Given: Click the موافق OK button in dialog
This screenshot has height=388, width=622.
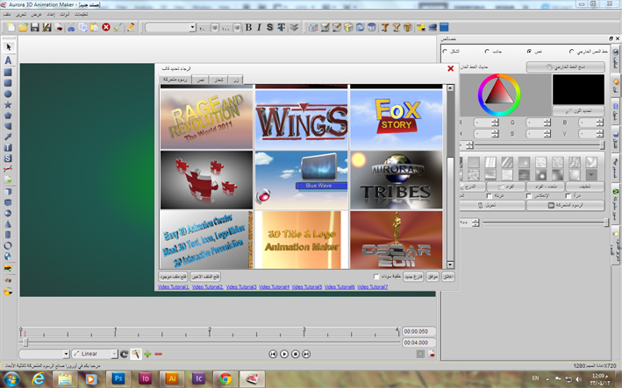Looking at the screenshot, I should click(x=432, y=277).
